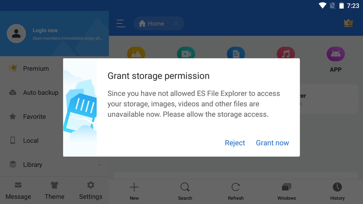This screenshot has height=204, width=363.
Task: Open the Images category icon
Action: [136, 54]
